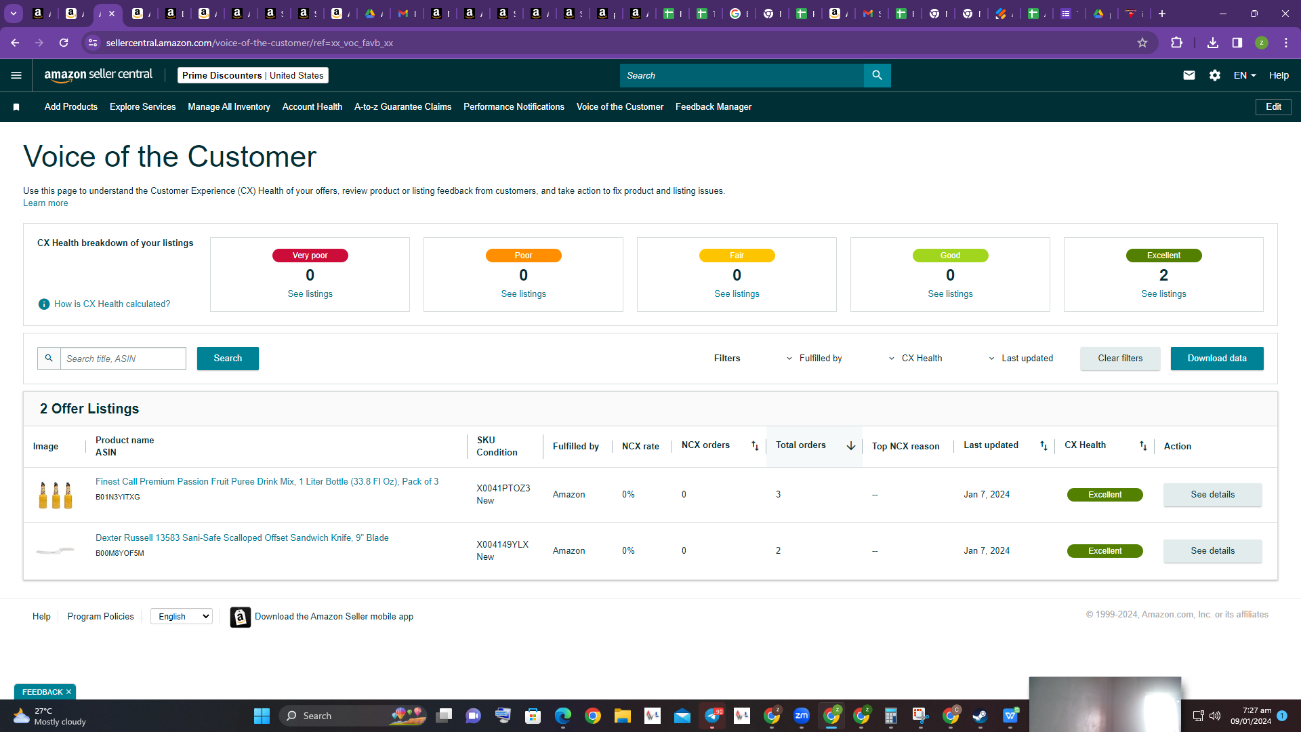Open the Finest Call Passion Fruit Puree product link

[x=267, y=482]
